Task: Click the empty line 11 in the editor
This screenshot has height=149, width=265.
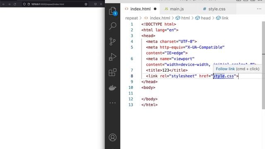Action: [x=201, y=93]
